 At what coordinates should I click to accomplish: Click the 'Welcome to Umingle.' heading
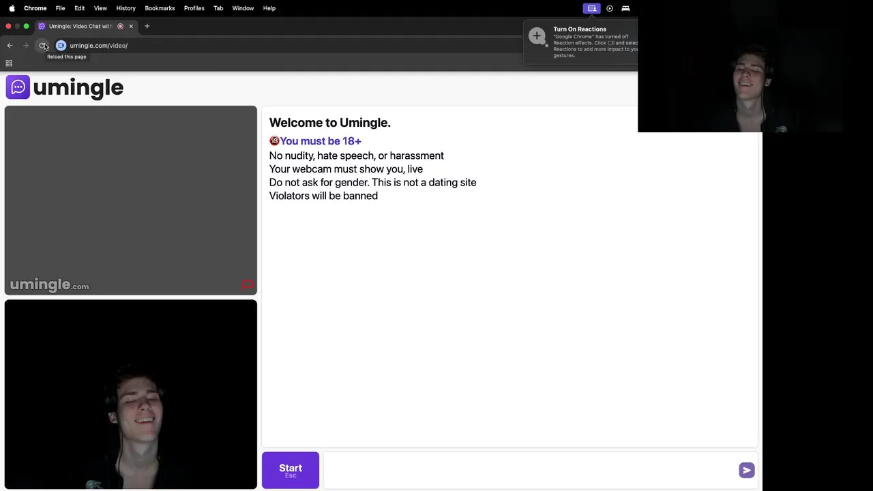(330, 123)
